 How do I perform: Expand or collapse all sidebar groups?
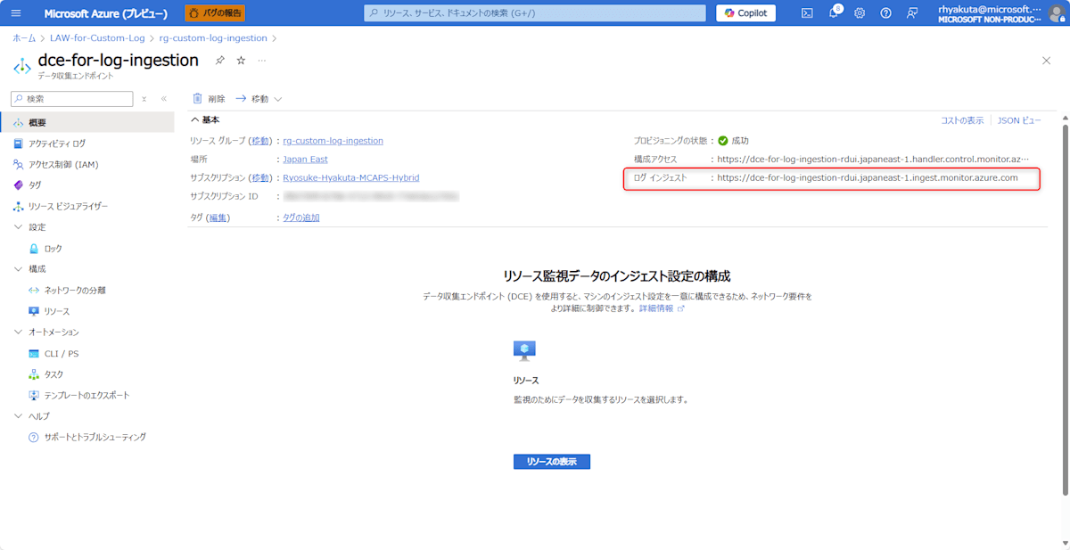(x=144, y=99)
